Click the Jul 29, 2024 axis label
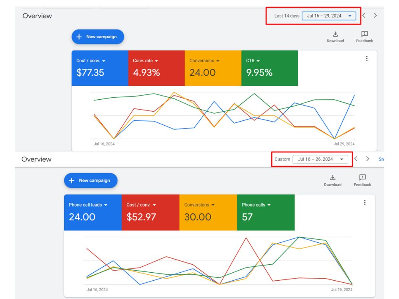Viewport: 399px width, 299px height. pos(344,144)
